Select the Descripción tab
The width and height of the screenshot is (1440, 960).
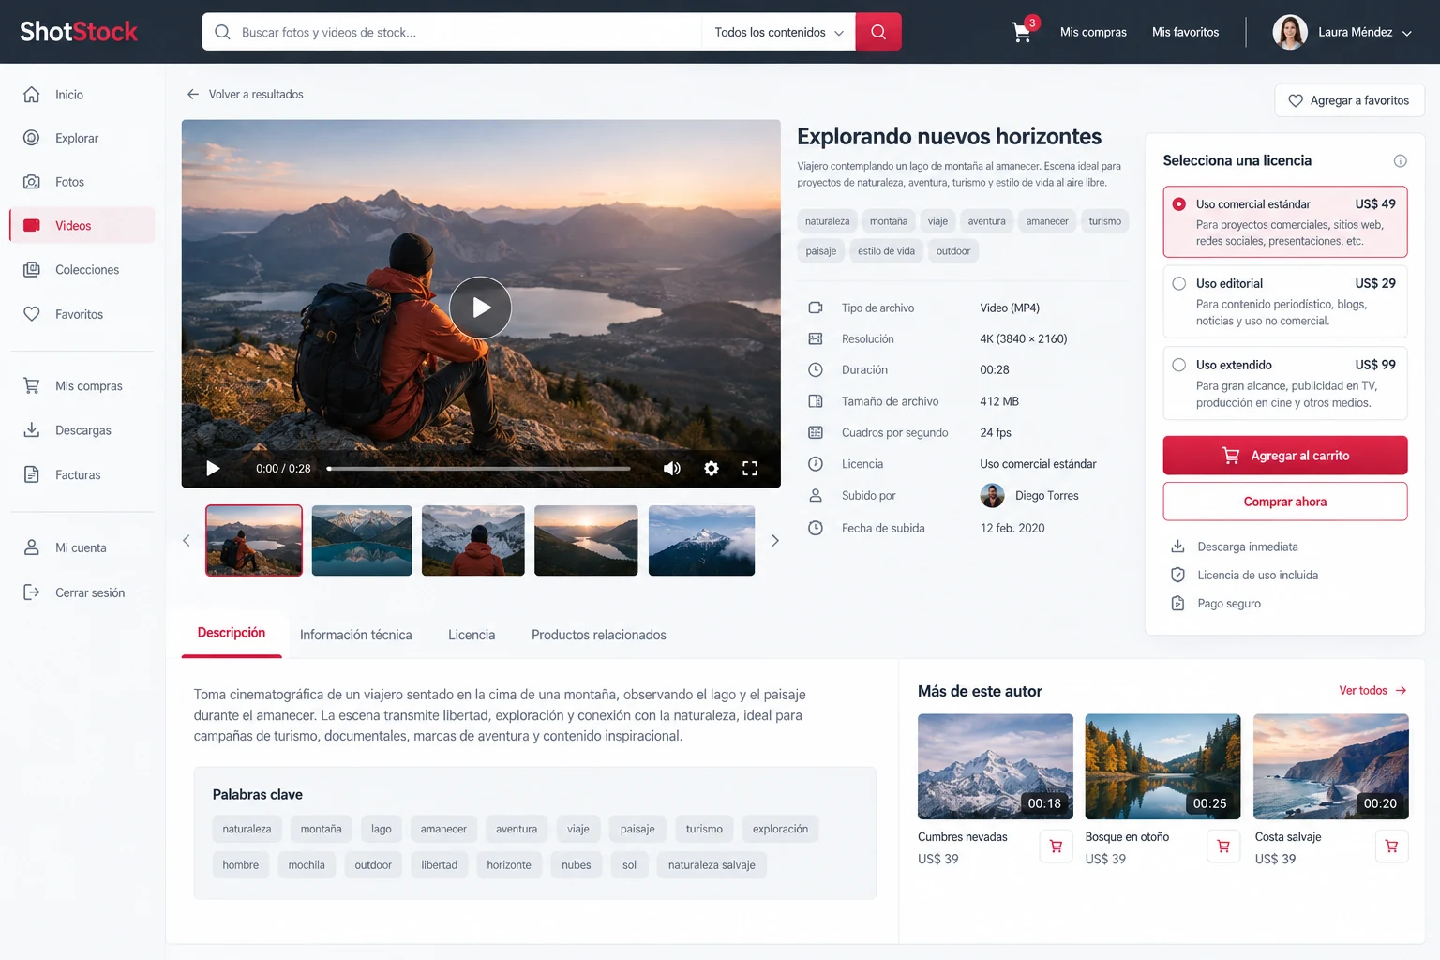coord(232,633)
